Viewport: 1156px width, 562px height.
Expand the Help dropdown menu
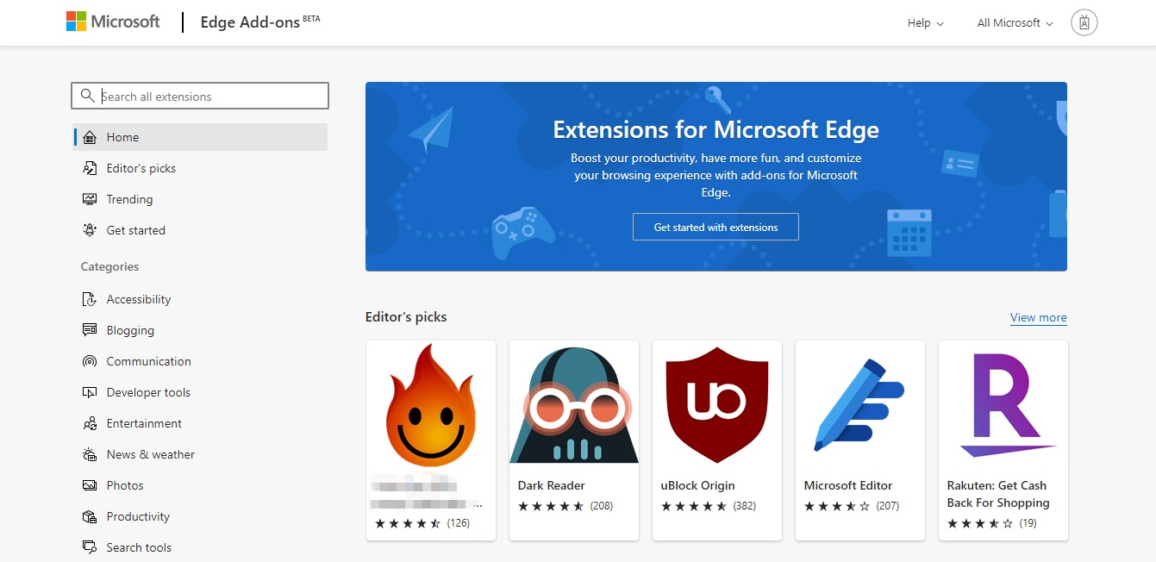click(x=926, y=23)
